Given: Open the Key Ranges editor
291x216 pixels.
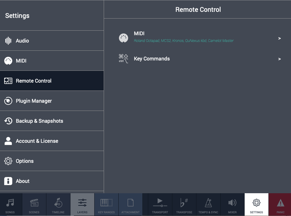Looking at the screenshot, I should pos(106,204).
